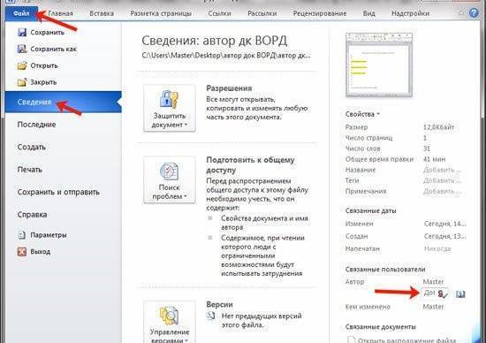Click the Открыть расположение файла link
486x343 pixels.
(406, 340)
